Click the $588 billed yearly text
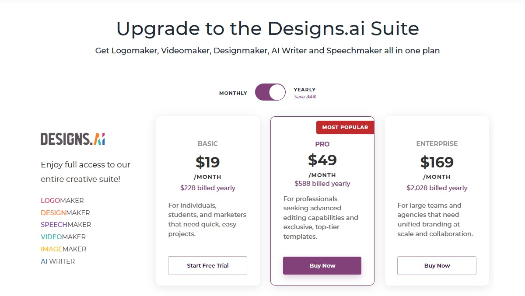The height and width of the screenshot is (296, 525). coord(322,184)
